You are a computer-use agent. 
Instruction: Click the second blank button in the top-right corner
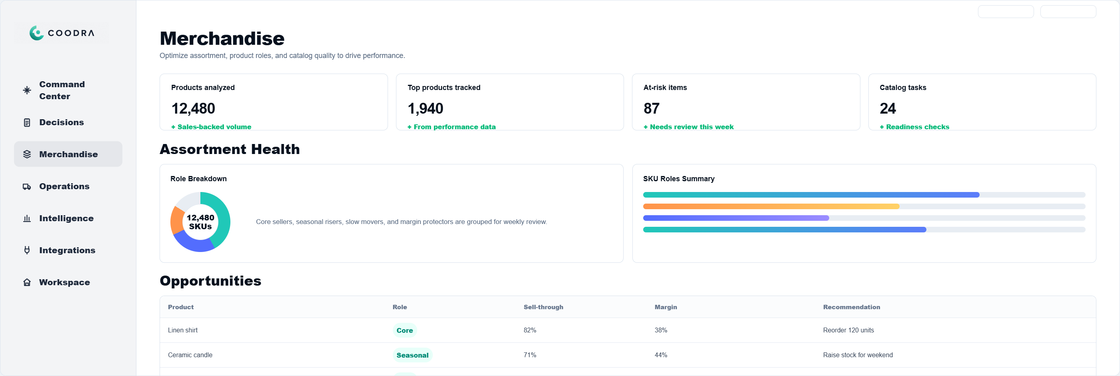click(1068, 12)
